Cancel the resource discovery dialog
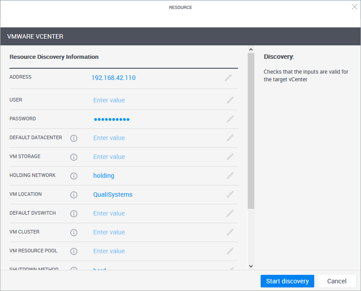Screen dimensions: 361x291 pos(337,281)
